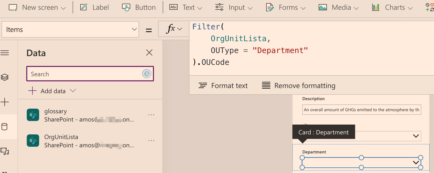Open the hamburger menu in sidebar
This screenshot has height=173, width=434.
5,53
